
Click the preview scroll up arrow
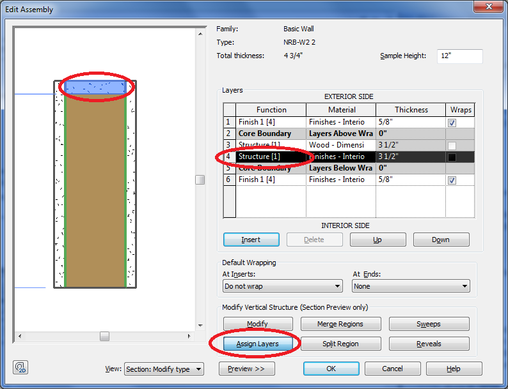coord(200,34)
